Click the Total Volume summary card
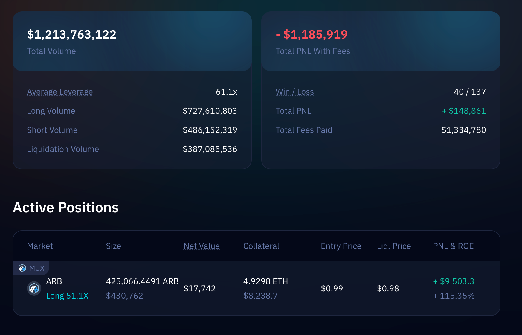The image size is (522, 335). pyautogui.click(x=132, y=42)
